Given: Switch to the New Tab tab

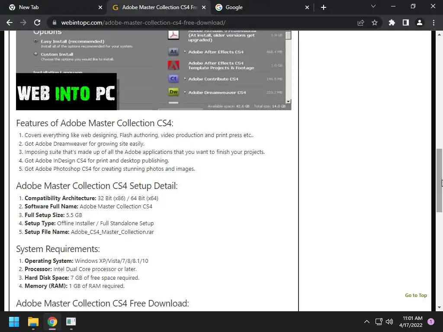Looking at the screenshot, I should click(54, 7).
